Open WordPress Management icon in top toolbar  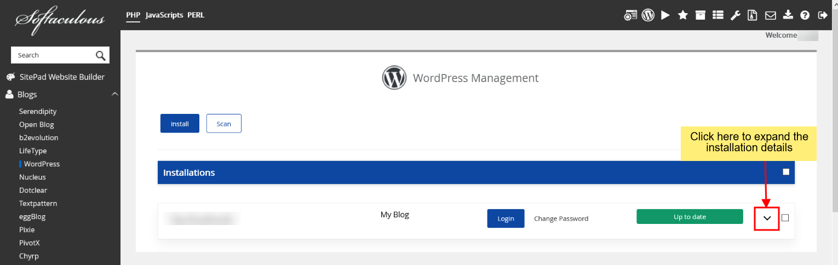coord(648,15)
